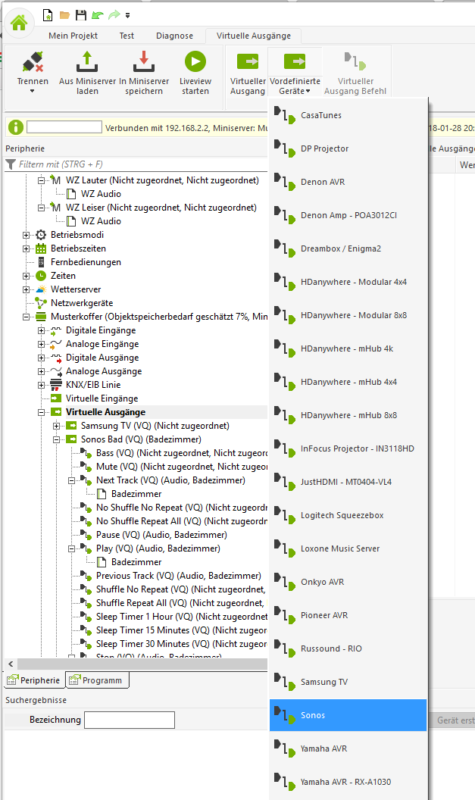Click In Miniserver speichern
Viewport: 475px width, 800px height.
(x=144, y=72)
